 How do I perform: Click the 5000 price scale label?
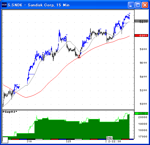click(x=143, y=104)
